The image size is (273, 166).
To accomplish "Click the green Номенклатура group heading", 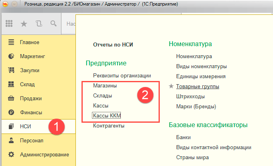I will [190, 44].
